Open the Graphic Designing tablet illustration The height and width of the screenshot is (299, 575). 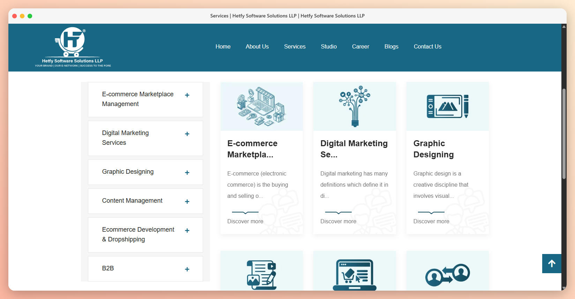[x=448, y=106]
